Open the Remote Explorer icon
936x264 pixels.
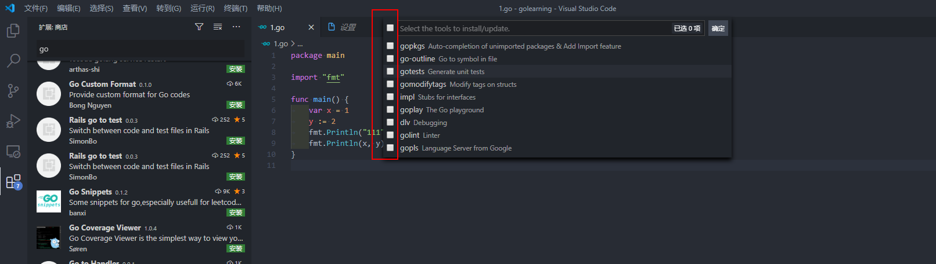click(x=13, y=152)
